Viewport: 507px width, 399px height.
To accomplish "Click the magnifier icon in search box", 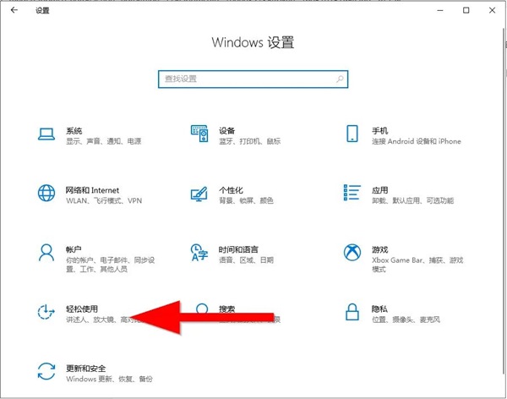I will tap(340, 79).
